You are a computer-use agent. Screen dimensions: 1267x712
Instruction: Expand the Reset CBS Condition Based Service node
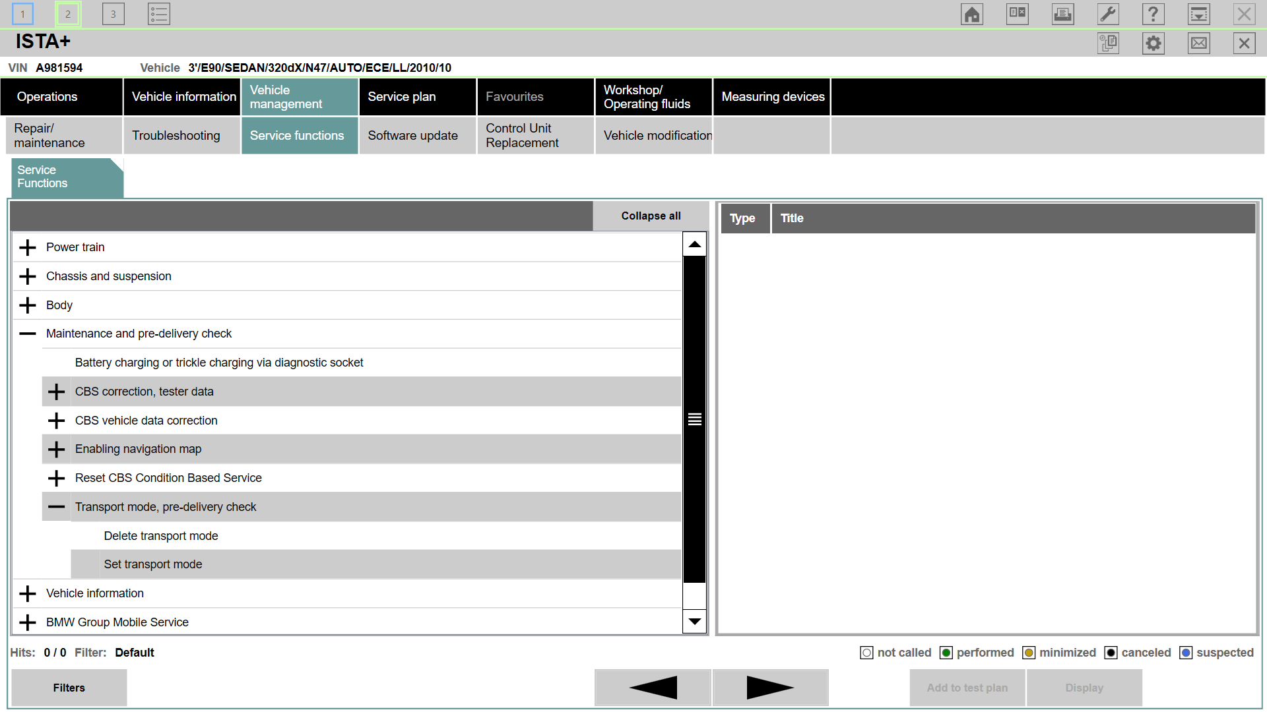coord(57,479)
